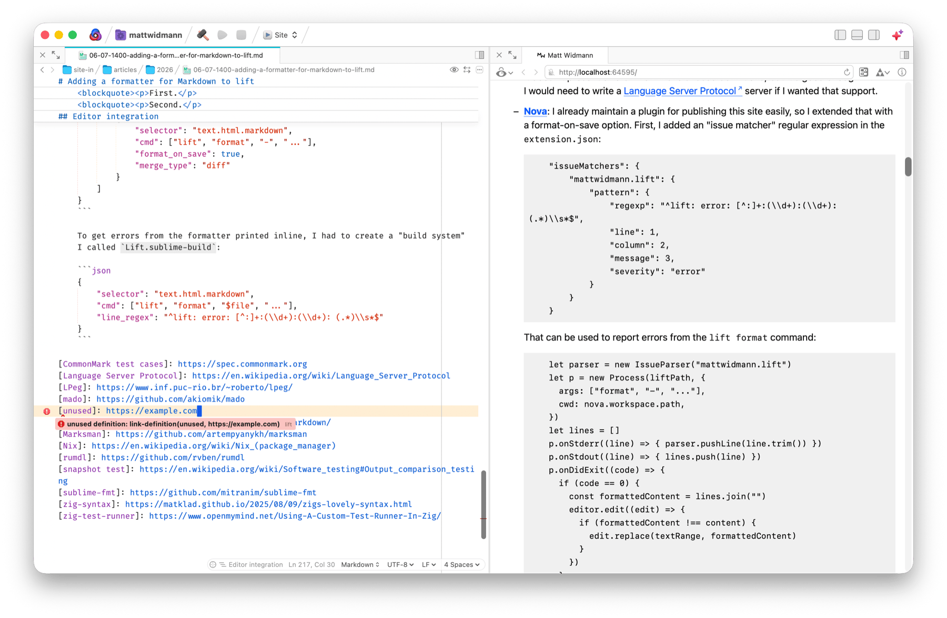Go back in the preview browser
This screenshot has height=618, width=947.
(x=523, y=73)
